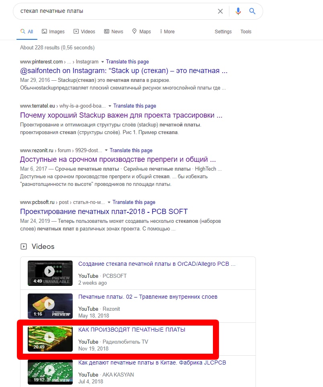The height and width of the screenshot is (387, 323).
Task: Click the www.pinterest.com breadcrumb URL
Action: pos(41,62)
